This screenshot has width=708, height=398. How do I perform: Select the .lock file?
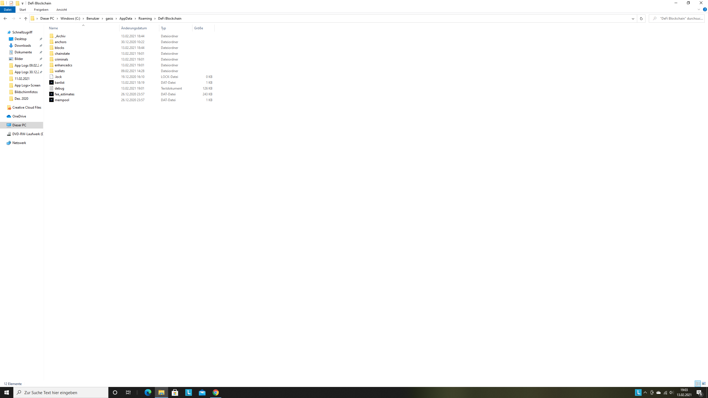(x=58, y=77)
